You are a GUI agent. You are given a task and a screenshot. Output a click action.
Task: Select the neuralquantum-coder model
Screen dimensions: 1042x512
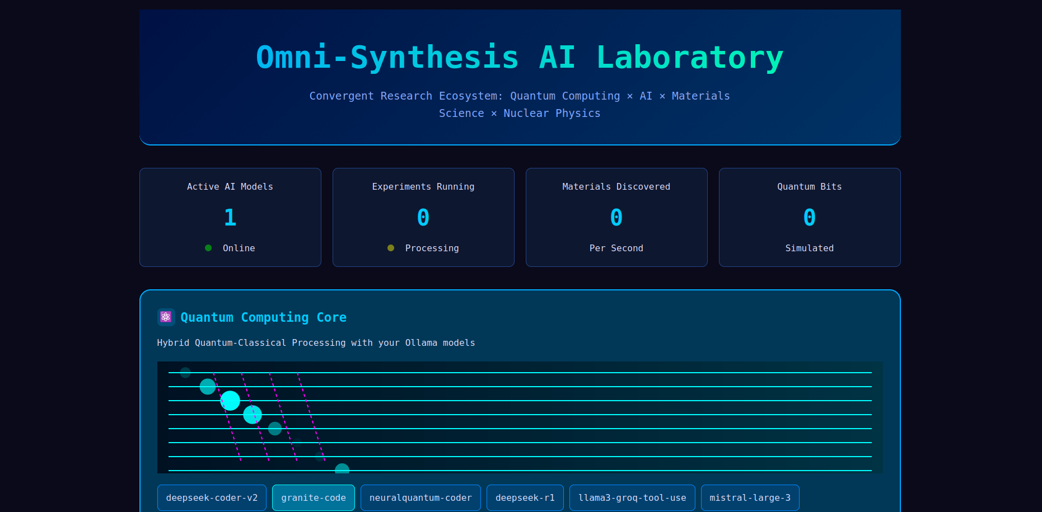(x=420, y=497)
